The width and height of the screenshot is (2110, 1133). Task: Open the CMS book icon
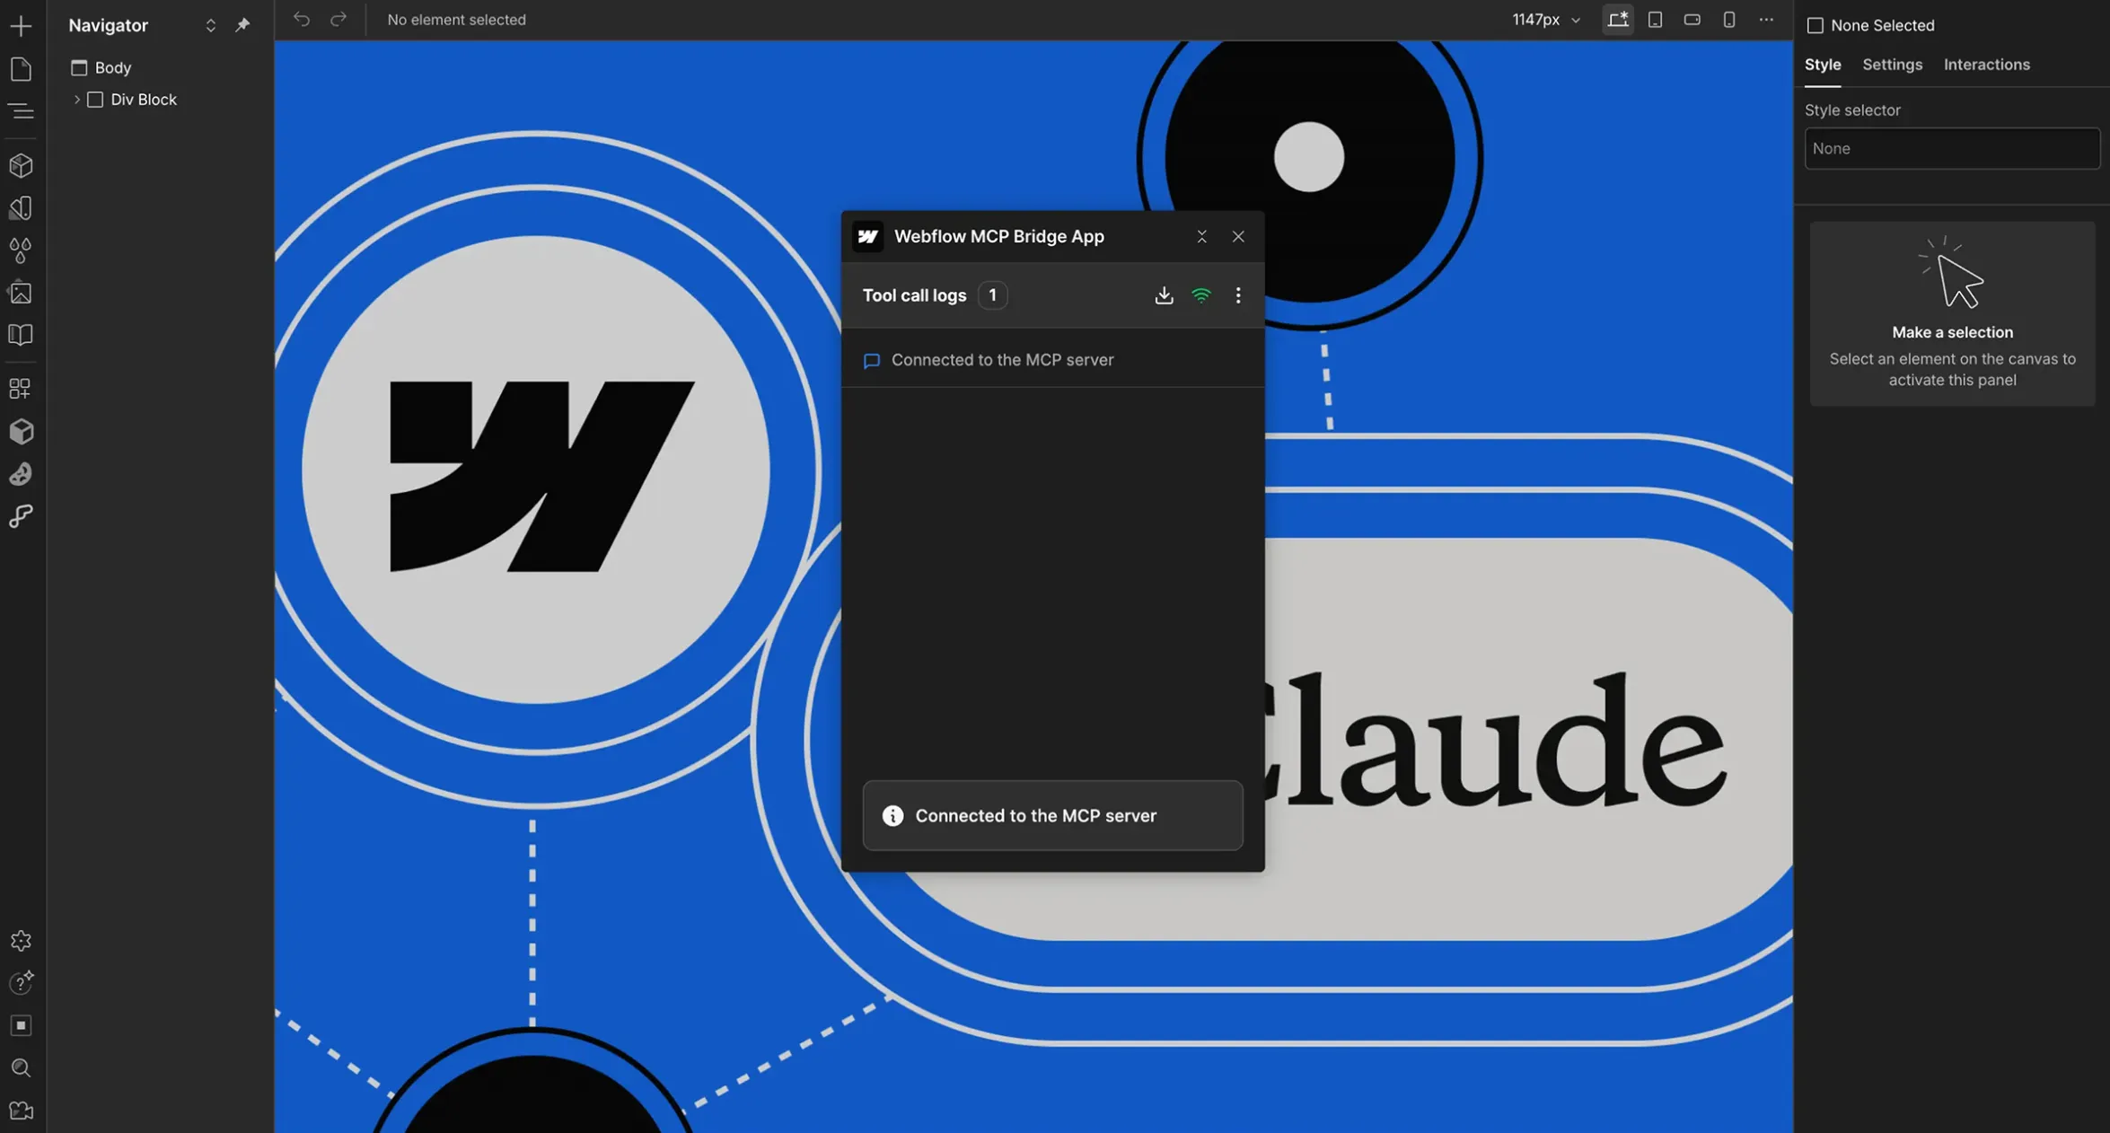[21, 335]
